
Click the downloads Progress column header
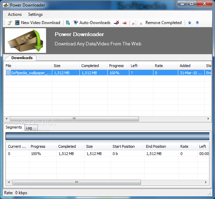coord(118,66)
